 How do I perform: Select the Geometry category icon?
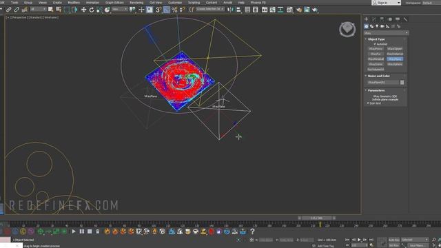tap(366, 26)
